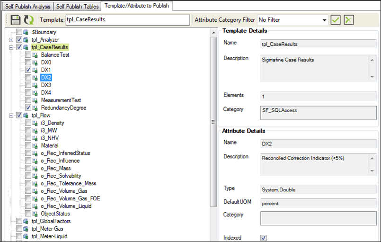Viewport: 381px width, 242px height.
Task: Clear filter with green X button
Action: tap(348, 20)
